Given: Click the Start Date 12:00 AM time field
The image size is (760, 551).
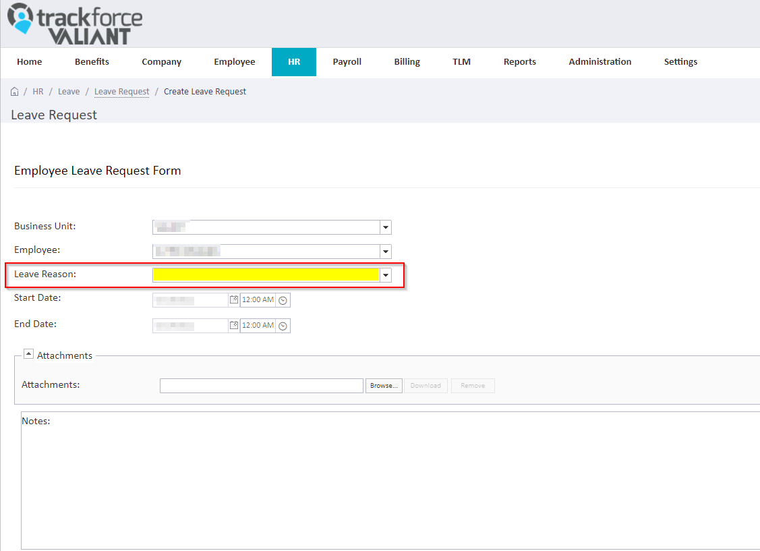Looking at the screenshot, I should [258, 300].
